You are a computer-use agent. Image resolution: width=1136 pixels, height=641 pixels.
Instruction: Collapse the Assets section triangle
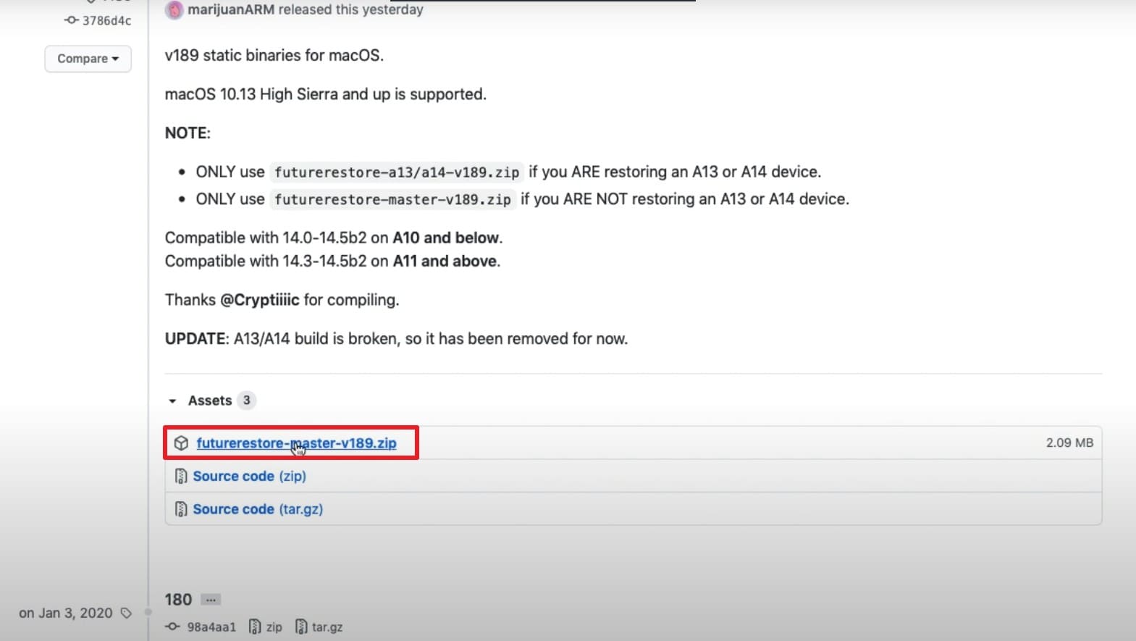(172, 401)
